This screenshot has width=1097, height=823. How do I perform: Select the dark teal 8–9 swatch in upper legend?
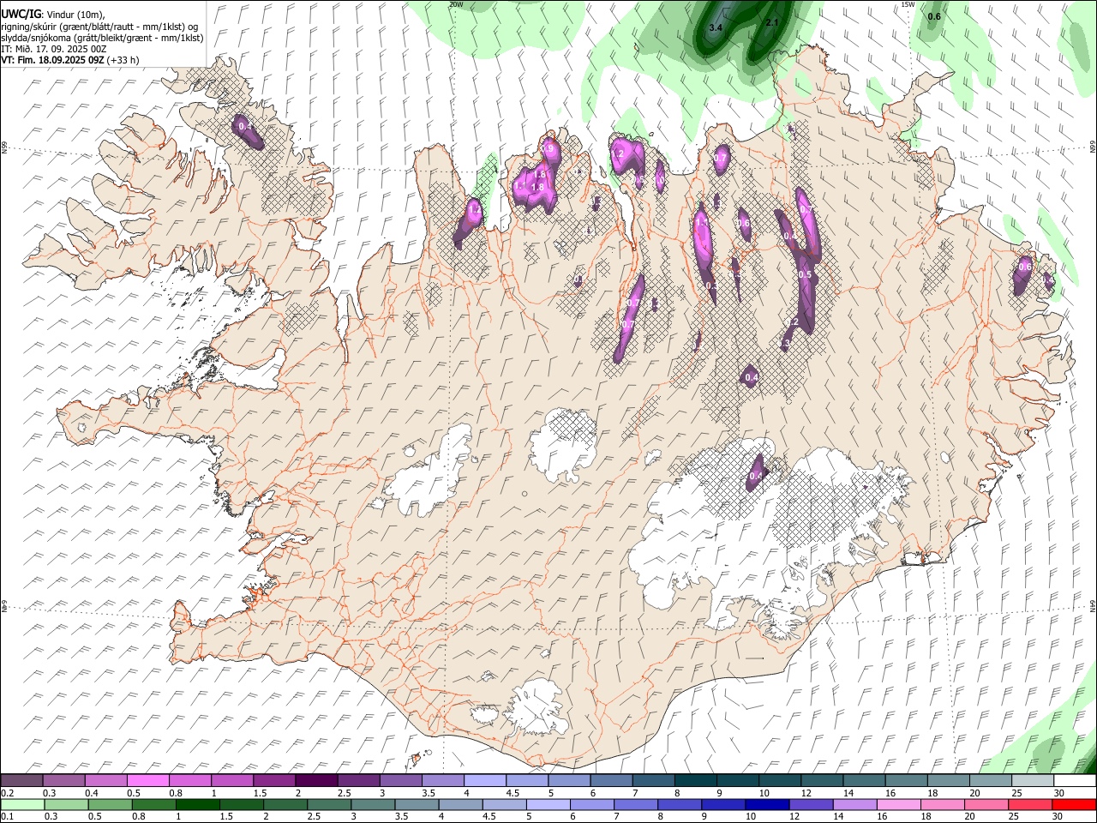click(694, 780)
